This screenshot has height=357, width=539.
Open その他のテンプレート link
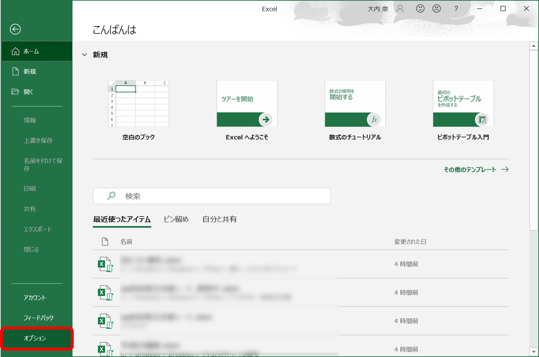(470, 169)
